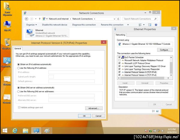Expand the address bar history dropdown
180x140 pixels.
point(114,19)
